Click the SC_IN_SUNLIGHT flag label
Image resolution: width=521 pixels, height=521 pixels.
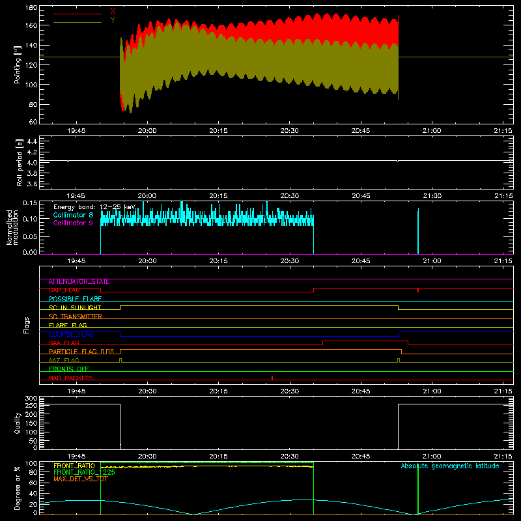point(75,307)
